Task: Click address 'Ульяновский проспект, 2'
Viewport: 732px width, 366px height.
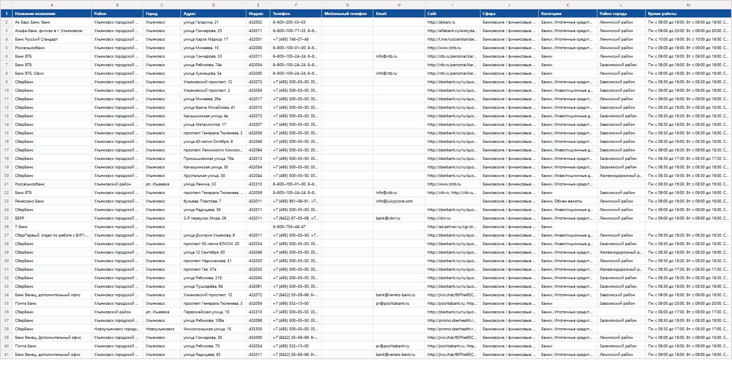Action: point(213,90)
